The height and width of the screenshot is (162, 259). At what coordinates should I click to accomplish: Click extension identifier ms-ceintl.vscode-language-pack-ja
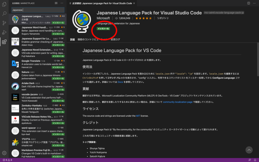click(x=224, y=13)
